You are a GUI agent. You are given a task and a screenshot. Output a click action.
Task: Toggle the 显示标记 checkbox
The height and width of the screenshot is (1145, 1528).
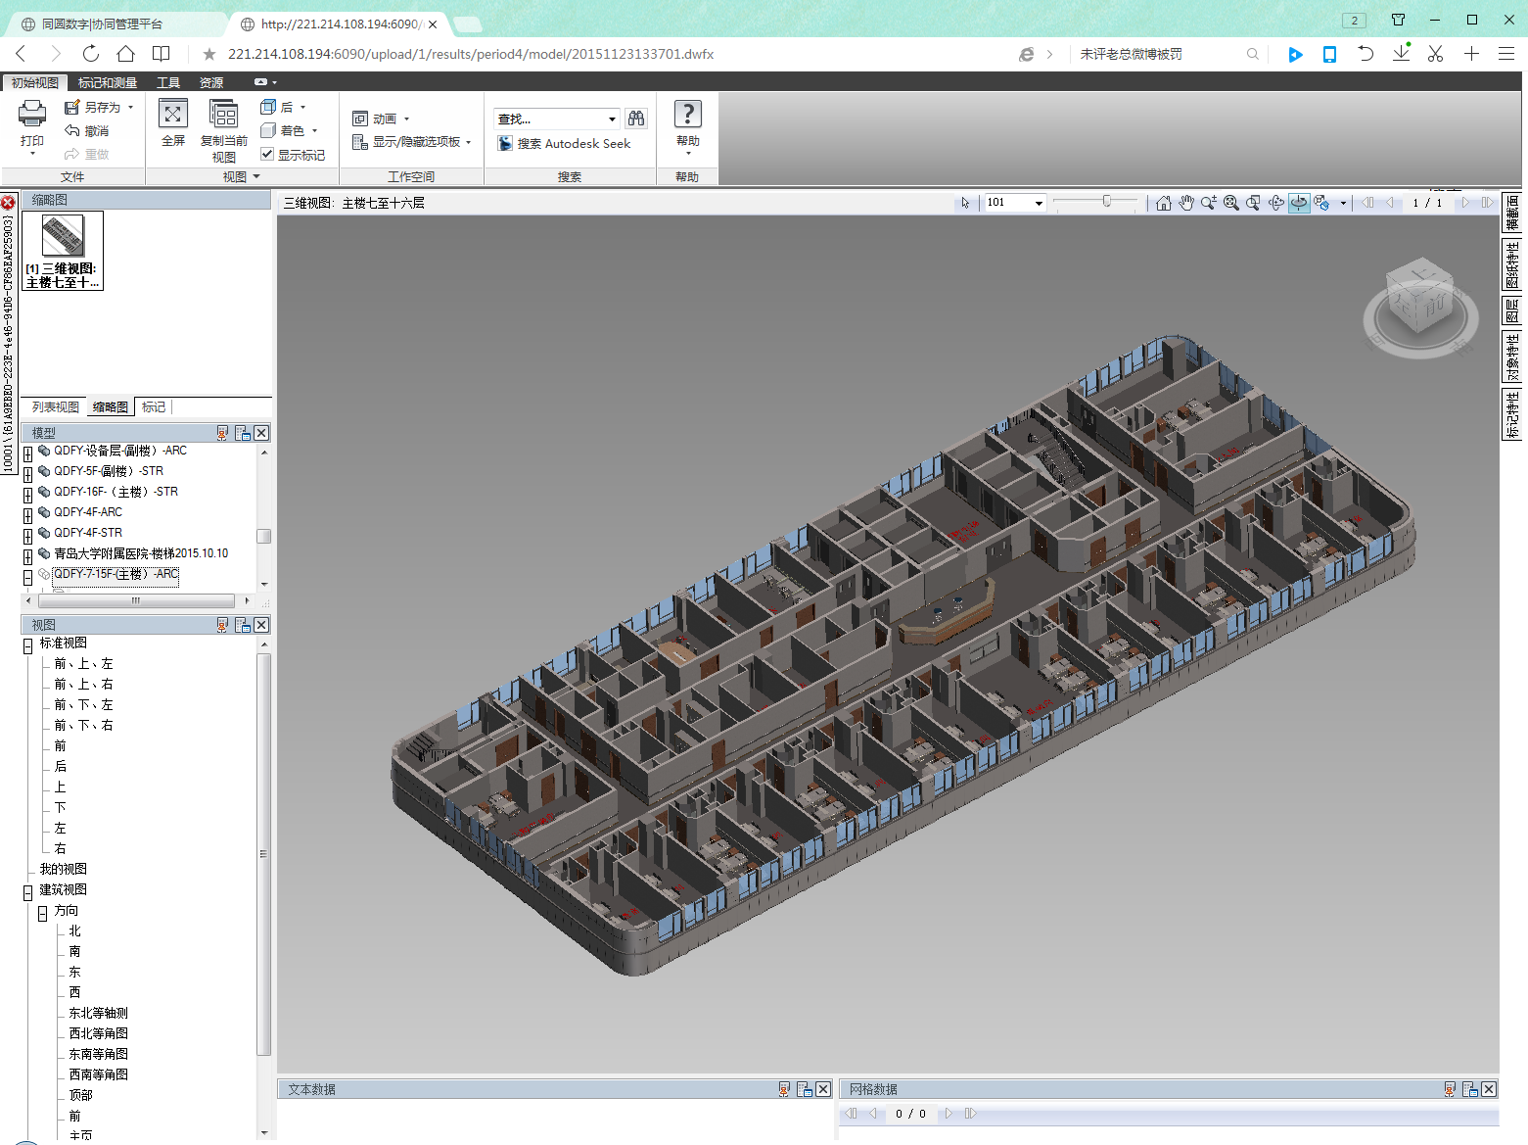pos(267,155)
